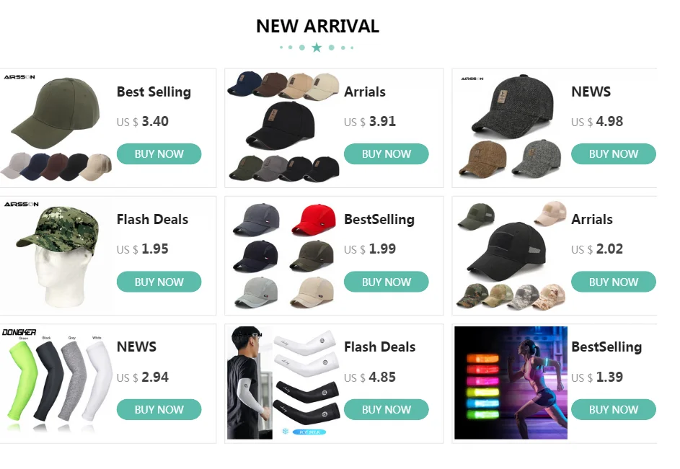Click BUY NOW for the $1.39 LED armband

pyautogui.click(x=613, y=409)
